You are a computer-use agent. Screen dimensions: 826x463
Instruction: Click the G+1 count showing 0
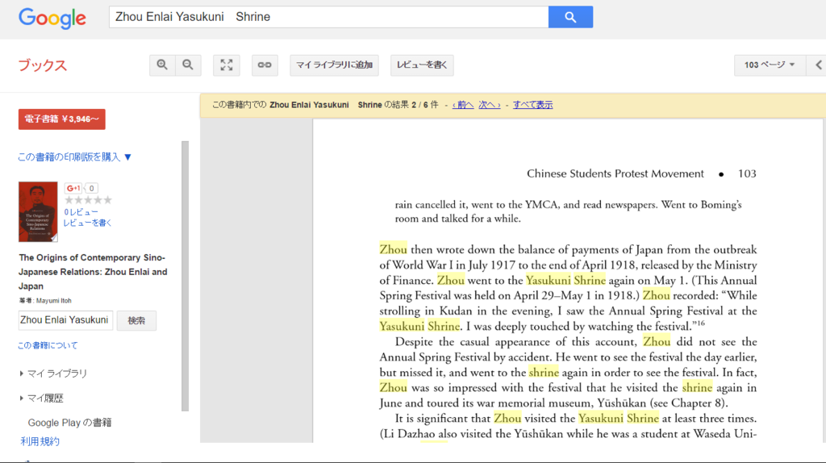[x=91, y=188]
